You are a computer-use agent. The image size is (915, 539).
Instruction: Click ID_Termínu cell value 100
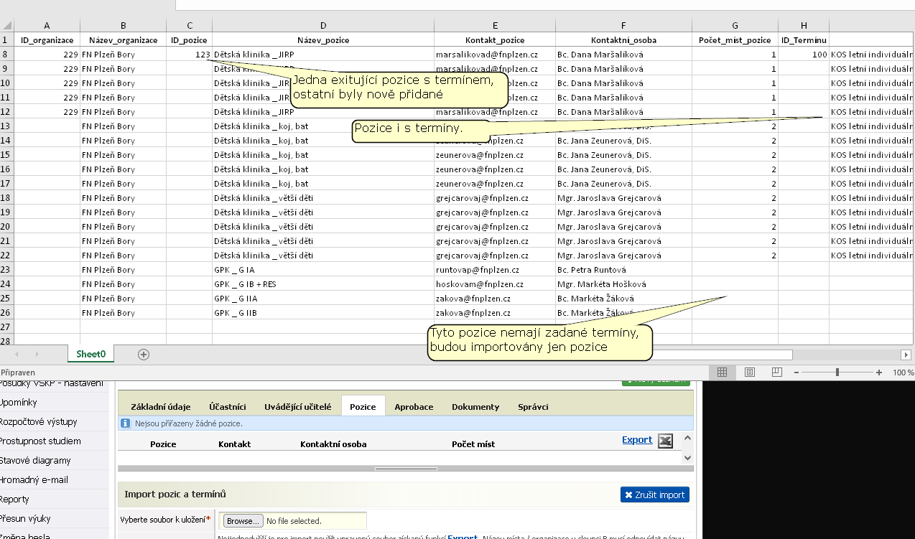pyautogui.click(x=804, y=54)
